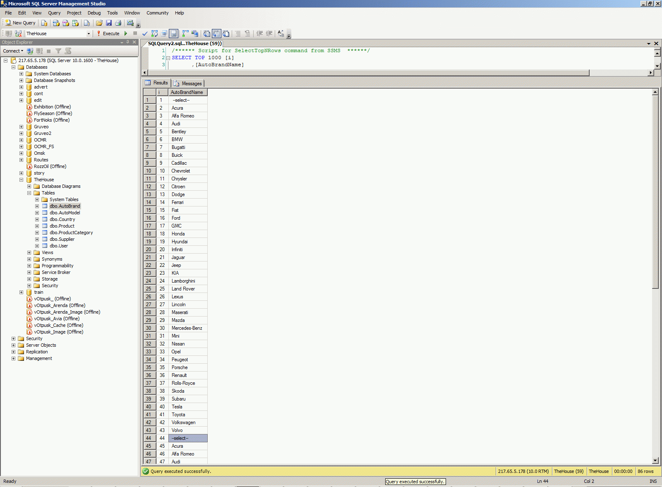
Task: Open the Community menu
Action: [x=157, y=13]
